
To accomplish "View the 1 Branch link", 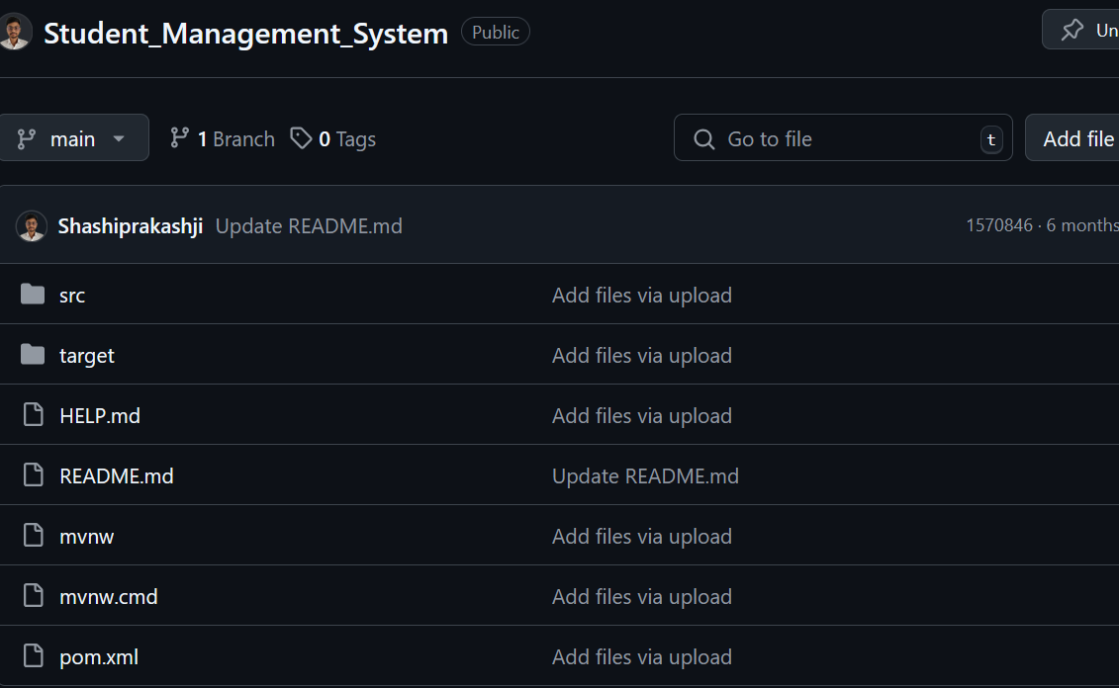I will pyautogui.click(x=223, y=139).
